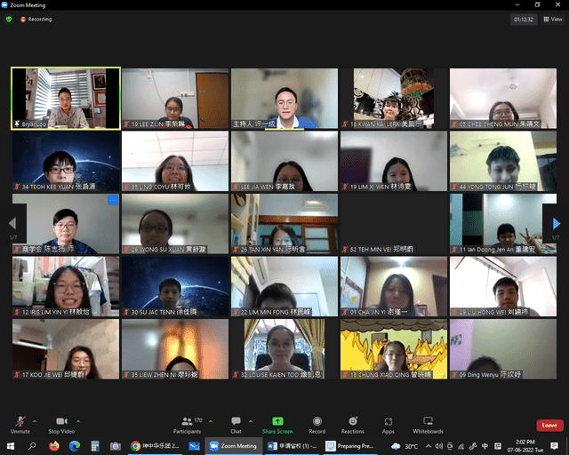This screenshot has width=569, height=455.
Task: Start Share Screen
Action: (277, 425)
